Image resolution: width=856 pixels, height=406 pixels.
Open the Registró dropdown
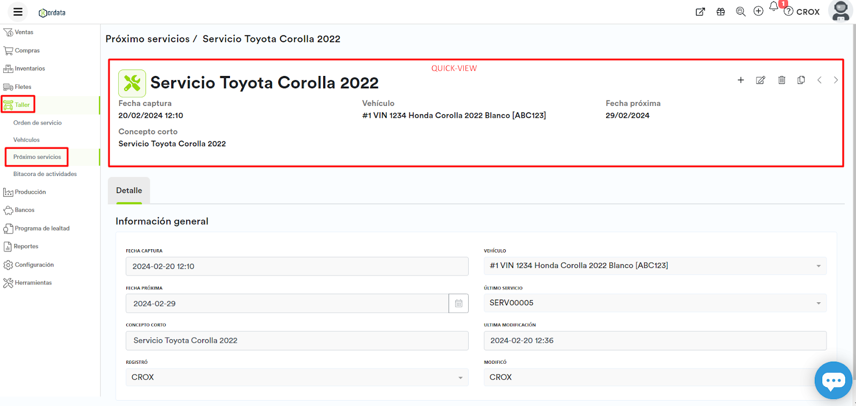coord(460,378)
